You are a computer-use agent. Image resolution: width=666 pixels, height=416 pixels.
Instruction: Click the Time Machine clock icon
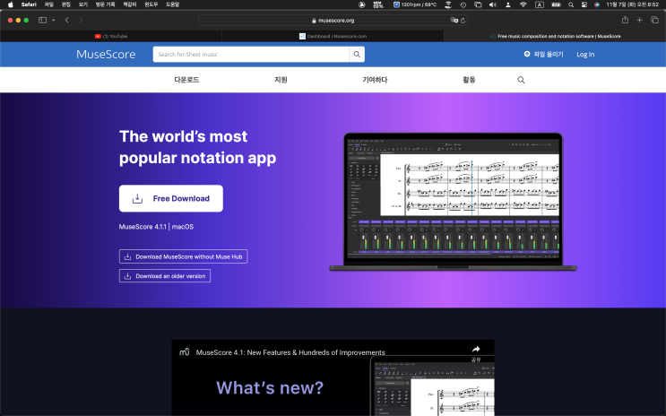463,4
